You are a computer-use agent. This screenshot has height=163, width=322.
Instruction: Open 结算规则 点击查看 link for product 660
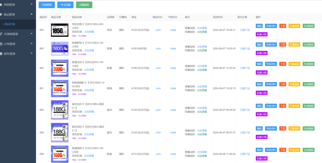[202, 112]
